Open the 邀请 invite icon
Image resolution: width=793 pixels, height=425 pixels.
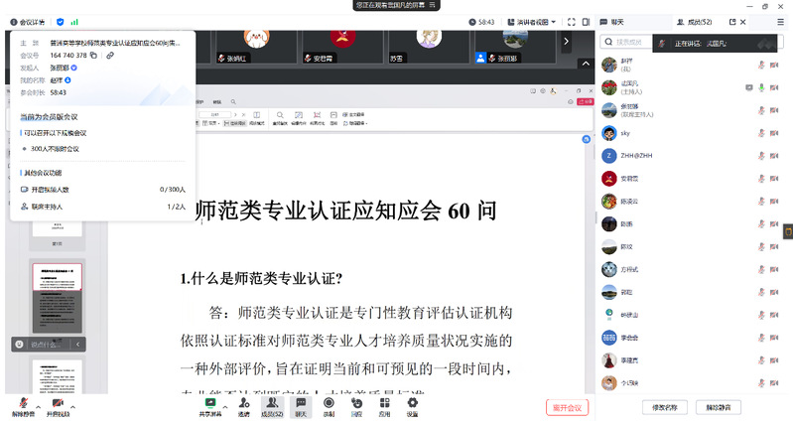click(243, 402)
